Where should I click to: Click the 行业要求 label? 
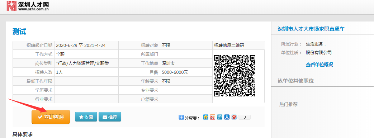click(x=44, y=99)
